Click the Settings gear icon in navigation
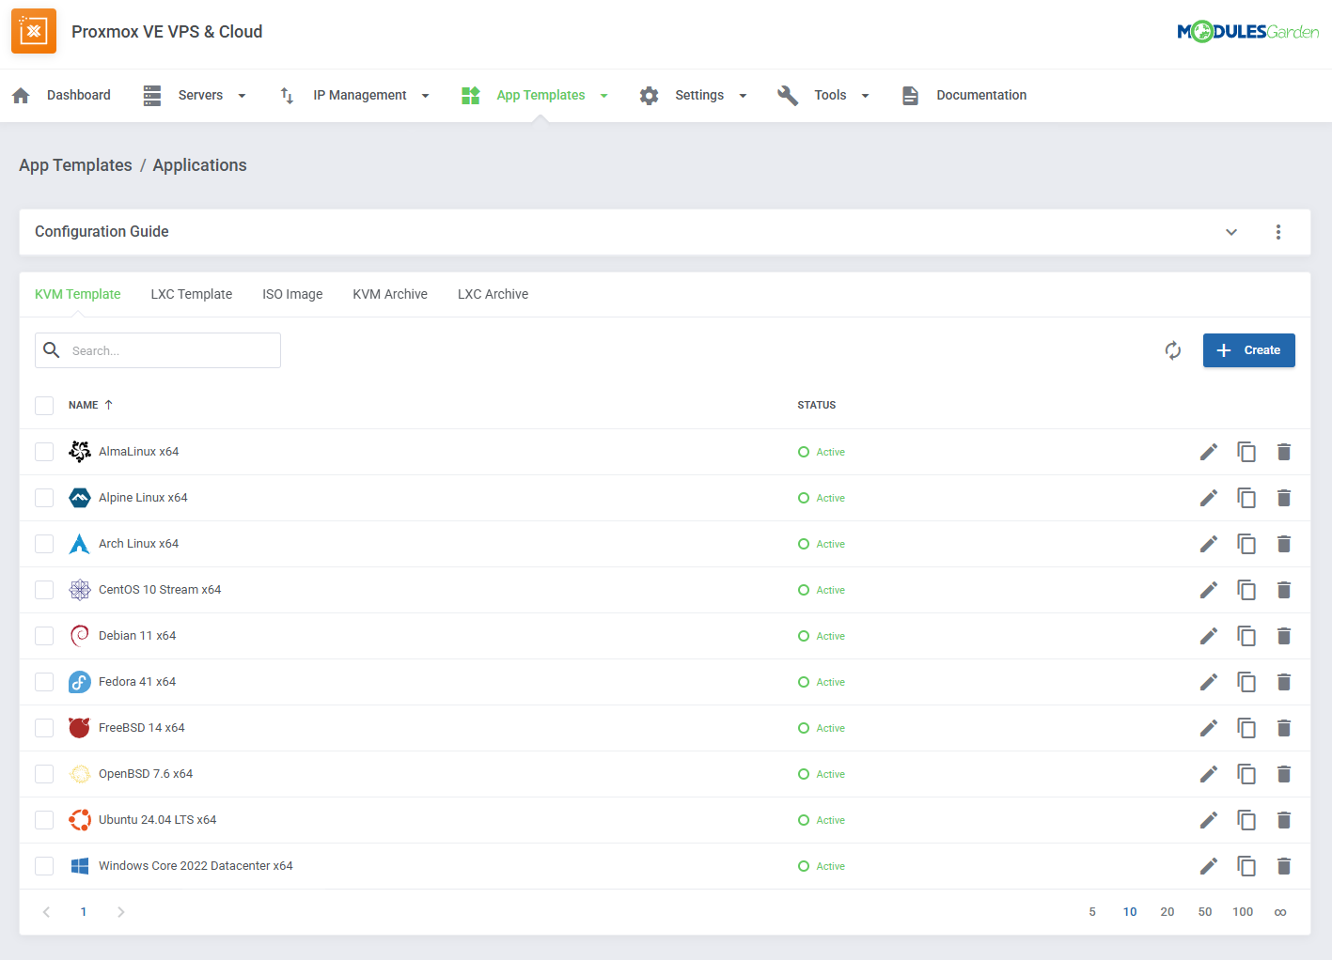This screenshot has width=1332, height=960. (x=649, y=94)
